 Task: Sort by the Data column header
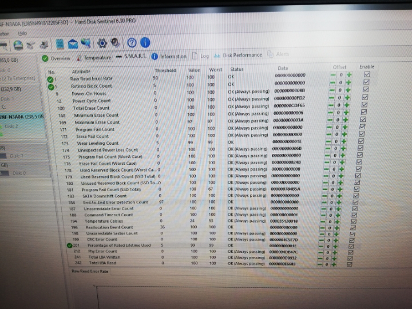[x=283, y=68]
